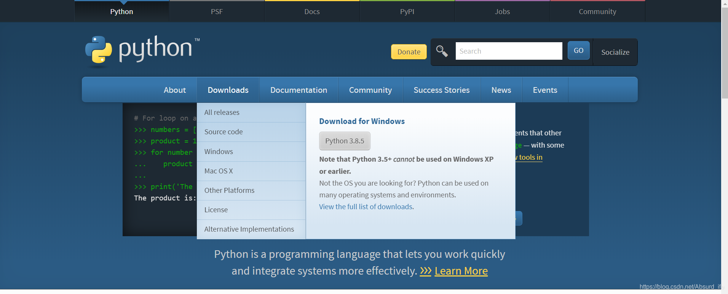728x294 pixels.
Task: Click the Learn More link
Action: click(461, 271)
